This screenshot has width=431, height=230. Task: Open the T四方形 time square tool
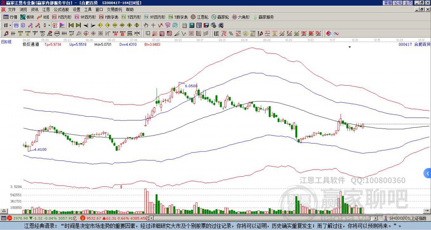(131, 17)
